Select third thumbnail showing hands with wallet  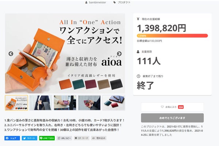point(65,103)
